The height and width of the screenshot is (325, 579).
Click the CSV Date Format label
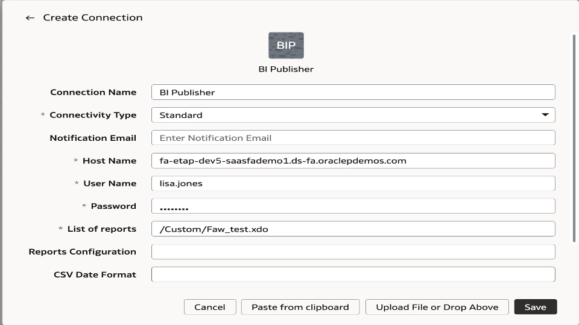point(95,274)
